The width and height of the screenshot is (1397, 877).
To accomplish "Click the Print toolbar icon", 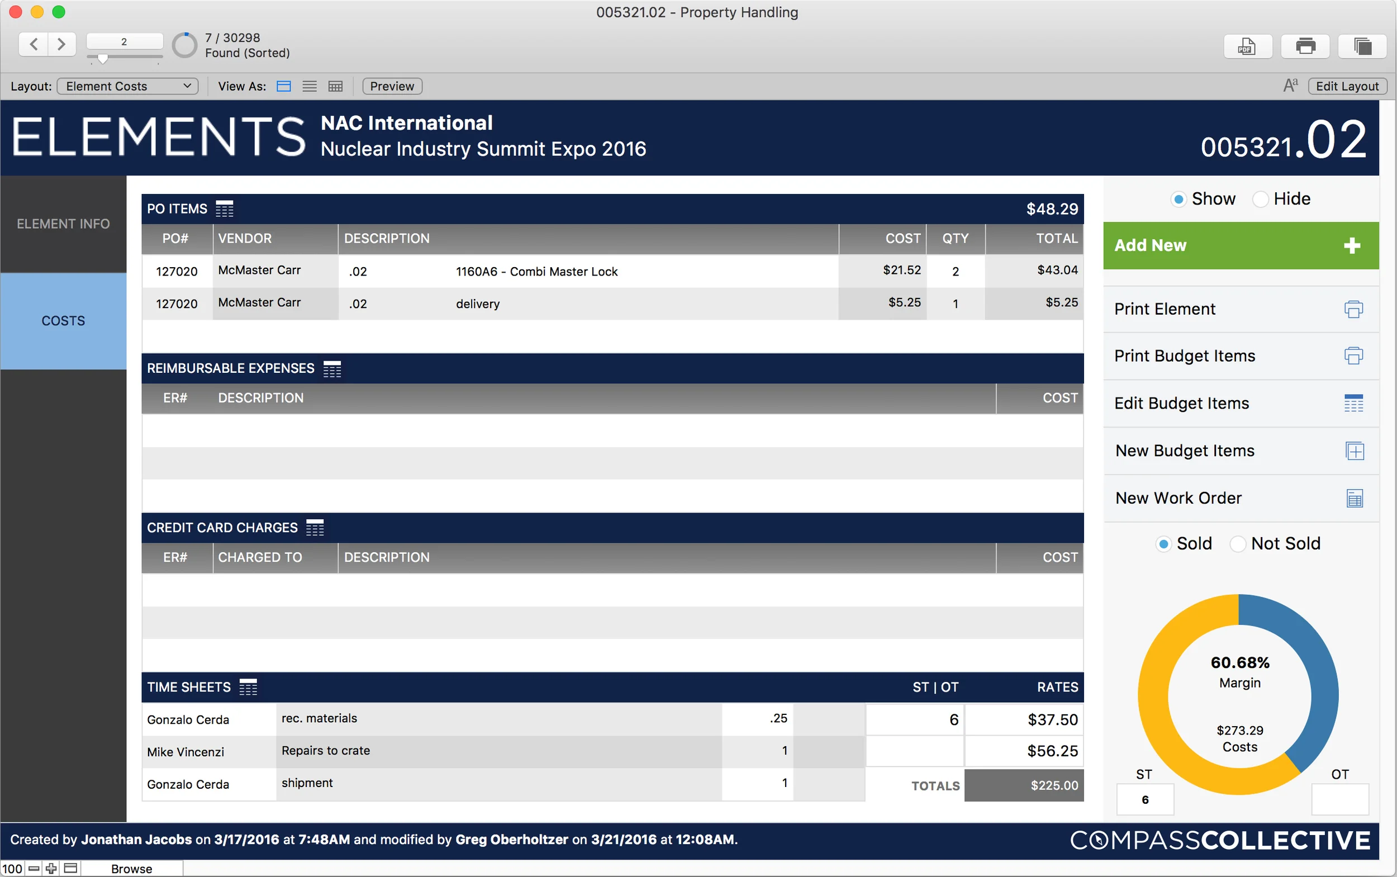I will (1305, 46).
